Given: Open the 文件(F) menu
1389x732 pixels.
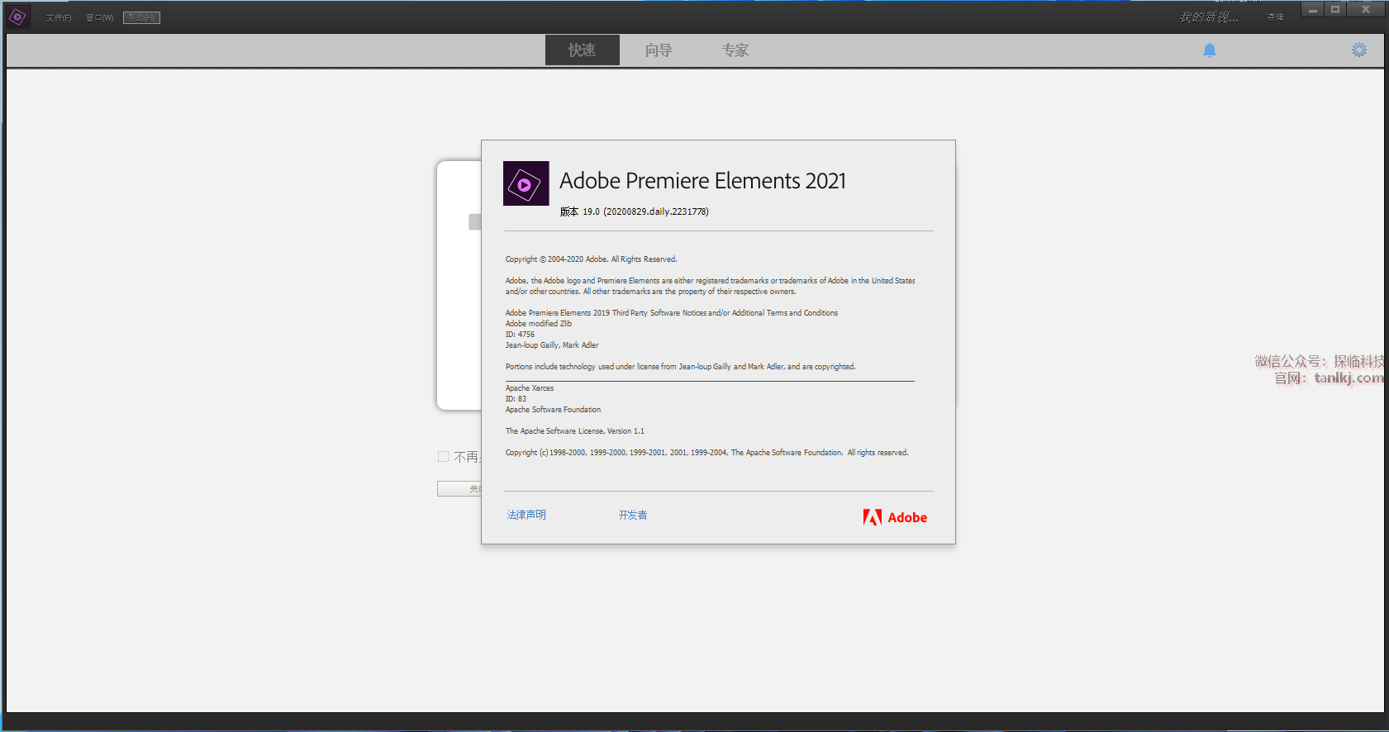Looking at the screenshot, I should click(x=59, y=17).
